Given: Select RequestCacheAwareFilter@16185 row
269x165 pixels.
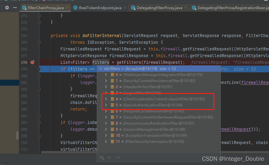Looking at the screenshot, I should (x=159, y=111).
